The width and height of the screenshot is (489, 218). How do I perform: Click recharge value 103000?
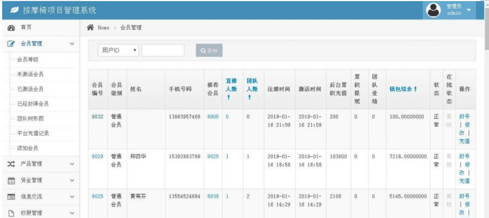(338, 157)
